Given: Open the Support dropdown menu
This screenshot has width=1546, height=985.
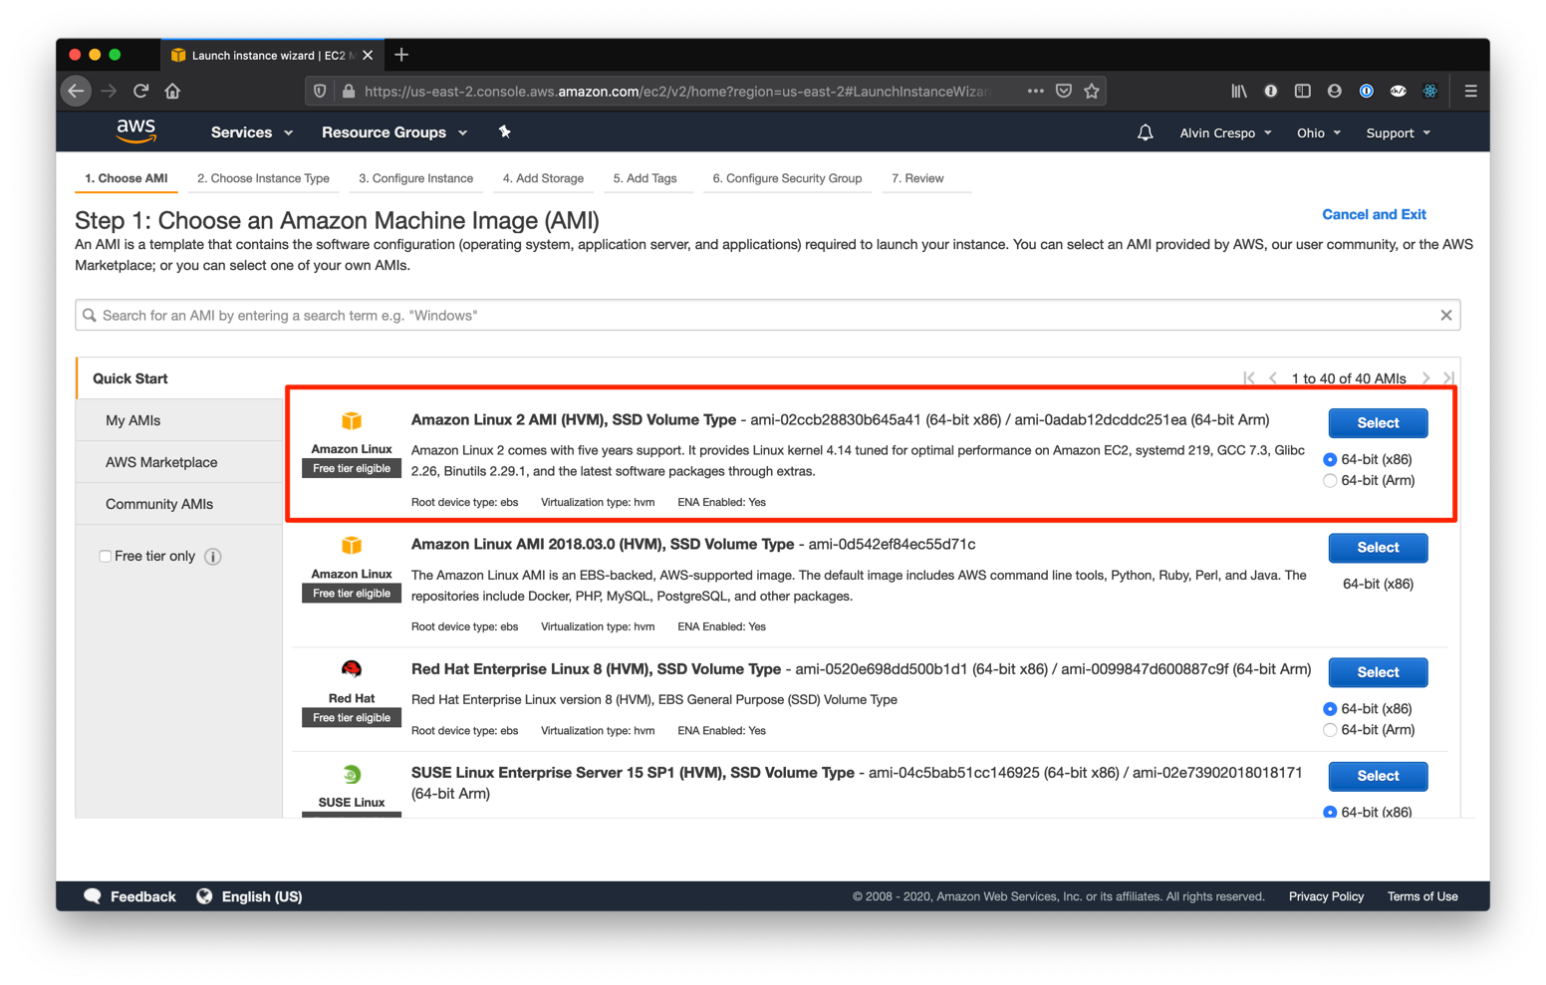Looking at the screenshot, I should (x=1397, y=131).
